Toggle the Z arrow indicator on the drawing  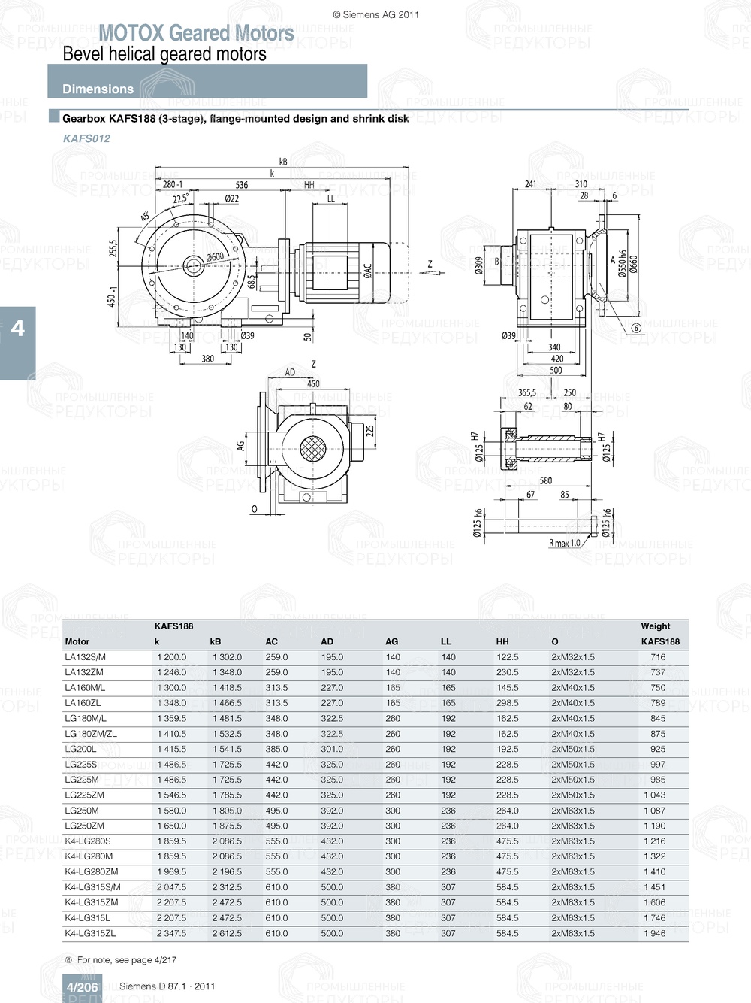click(x=430, y=265)
